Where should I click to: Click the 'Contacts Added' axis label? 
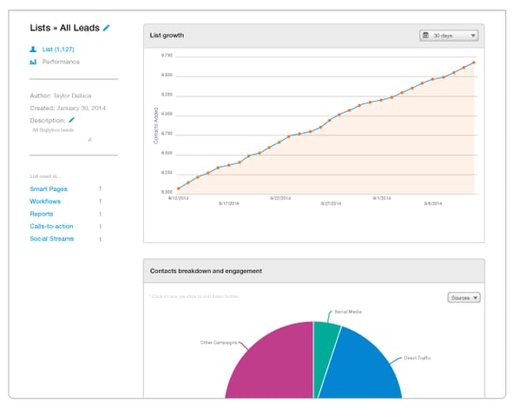155,126
